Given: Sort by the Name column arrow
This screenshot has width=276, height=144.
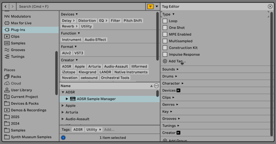Looking at the screenshot, I should pos(151,86).
